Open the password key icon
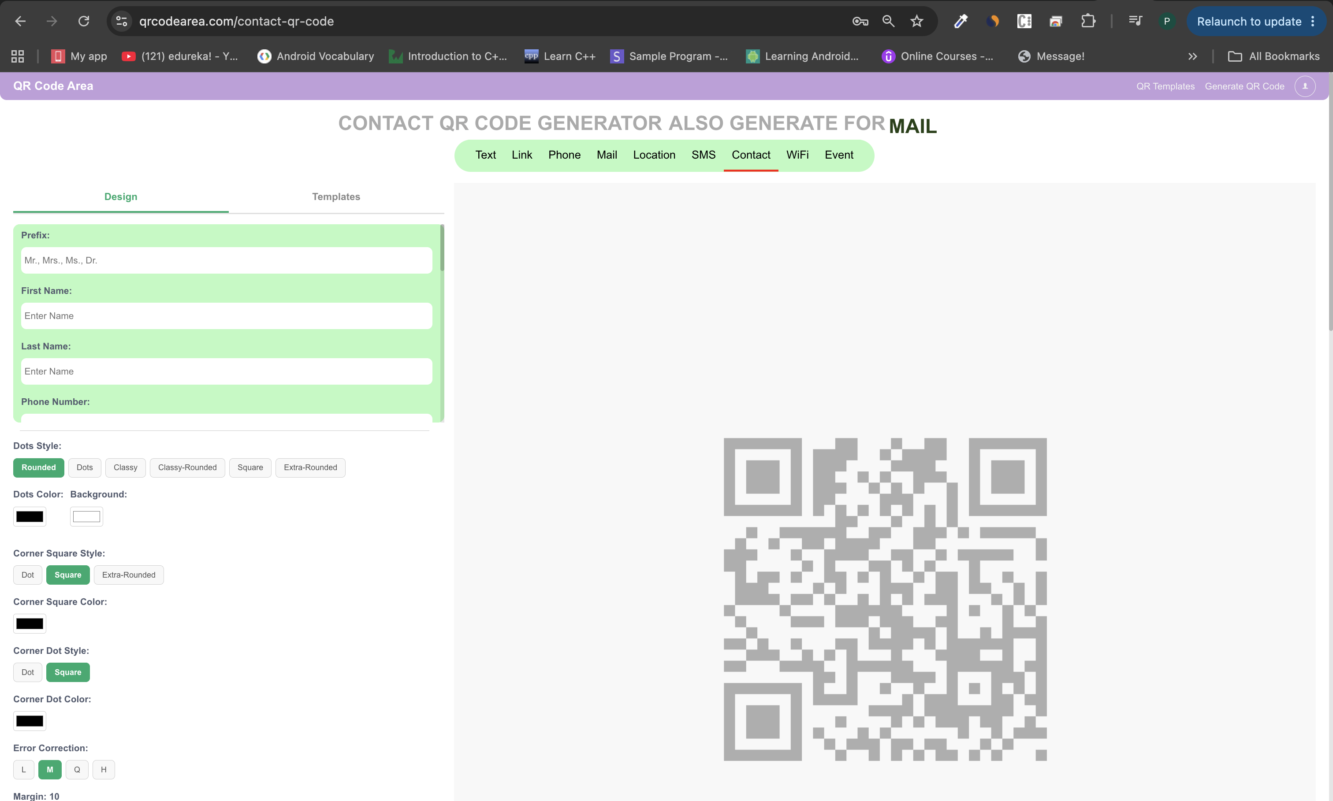The width and height of the screenshot is (1333, 801). pyautogui.click(x=860, y=21)
